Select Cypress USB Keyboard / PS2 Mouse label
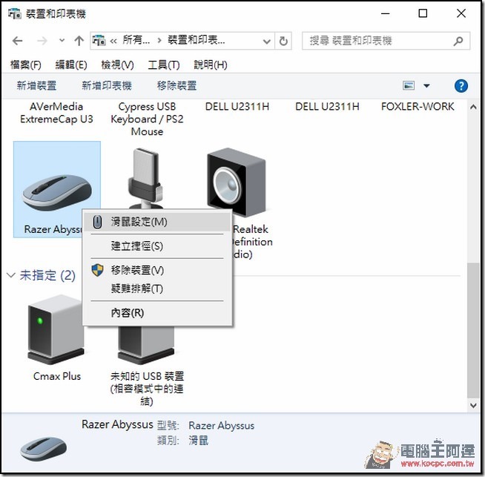The image size is (485, 477). coord(147,119)
